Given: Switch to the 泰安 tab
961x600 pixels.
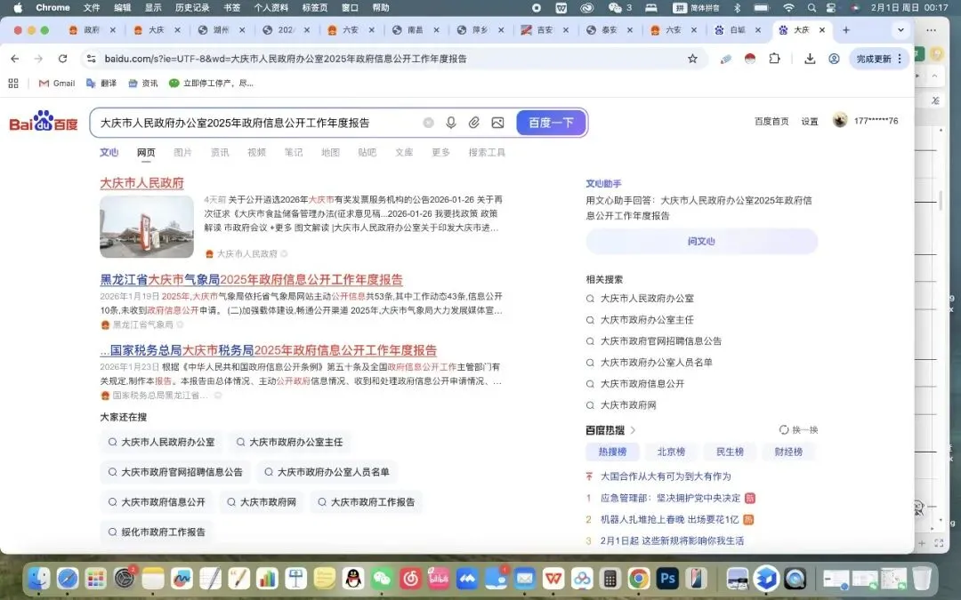Looking at the screenshot, I should (610, 30).
